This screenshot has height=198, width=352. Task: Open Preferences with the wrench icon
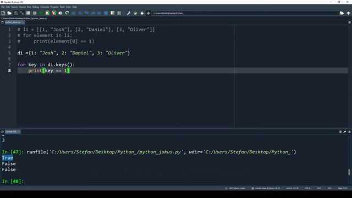click(x=129, y=13)
